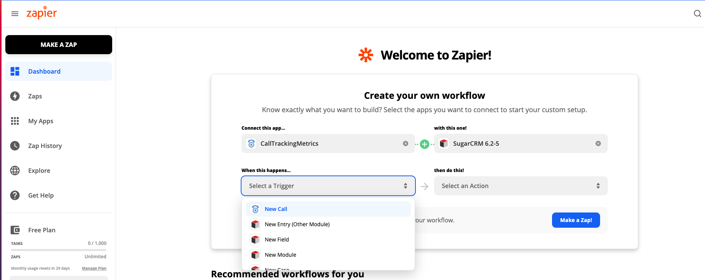This screenshot has width=705, height=280.
Task: Click the Zaps lightning bolt icon
Action: point(15,96)
